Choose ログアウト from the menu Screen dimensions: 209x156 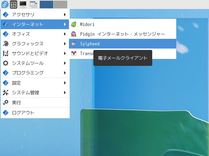(35, 113)
